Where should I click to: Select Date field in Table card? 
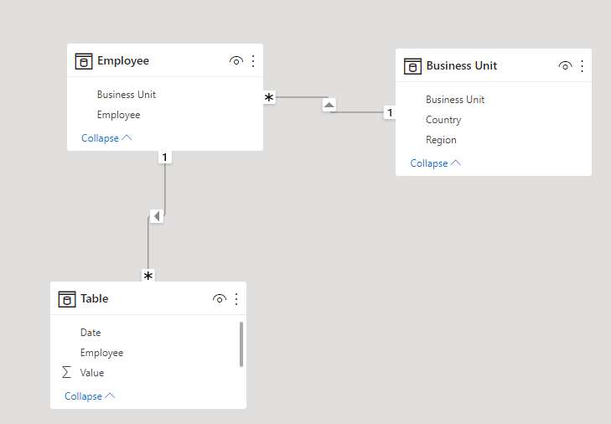point(91,333)
